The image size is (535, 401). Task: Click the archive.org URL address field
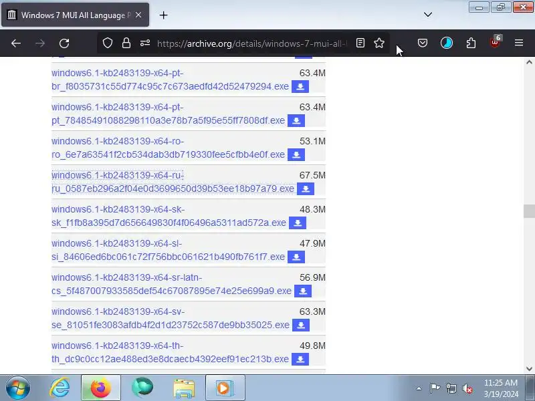(x=251, y=43)
